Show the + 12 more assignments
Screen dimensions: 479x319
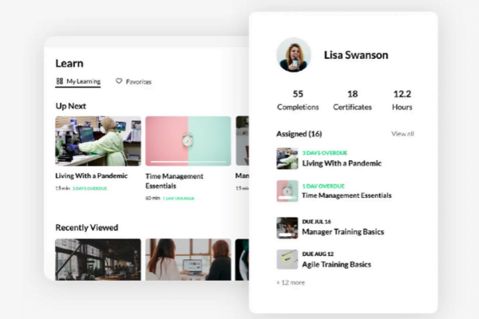[291, 282]
